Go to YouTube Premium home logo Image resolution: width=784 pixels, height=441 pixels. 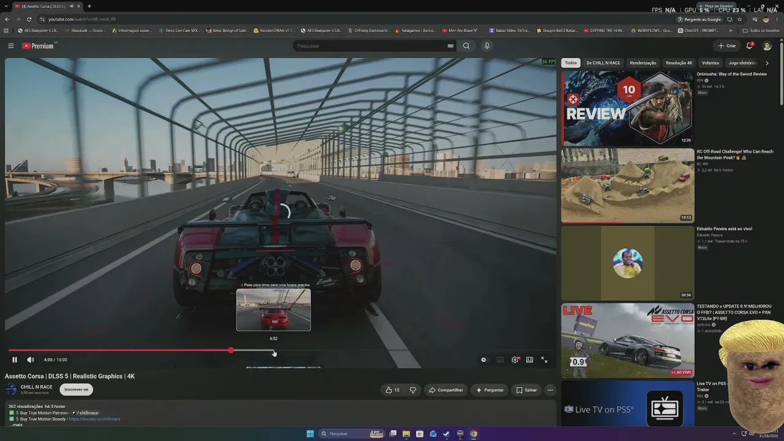click(38, 45)
